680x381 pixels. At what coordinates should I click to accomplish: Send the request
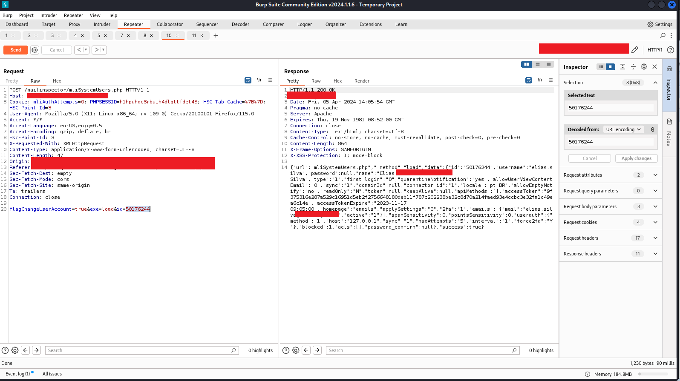click(x=16, y=50)
